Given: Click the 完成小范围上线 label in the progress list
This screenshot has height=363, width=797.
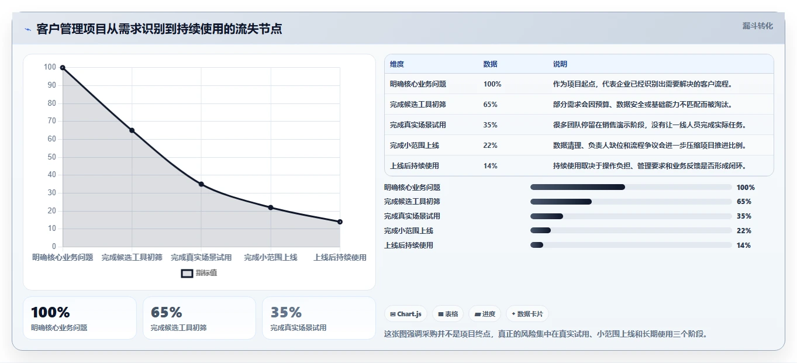Looking at the screenshot, I should [409, 231].
